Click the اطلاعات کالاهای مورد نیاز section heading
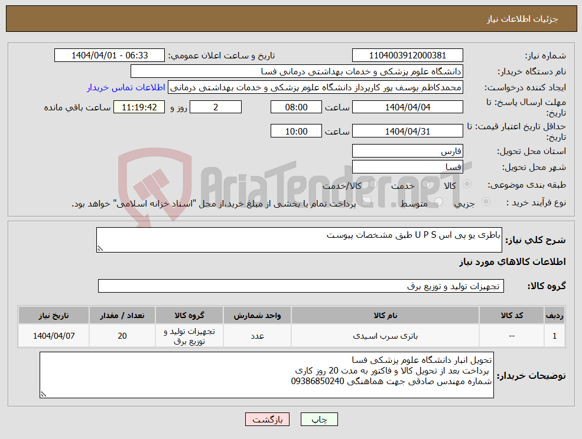Screen dimensions: 582x439 513,262
